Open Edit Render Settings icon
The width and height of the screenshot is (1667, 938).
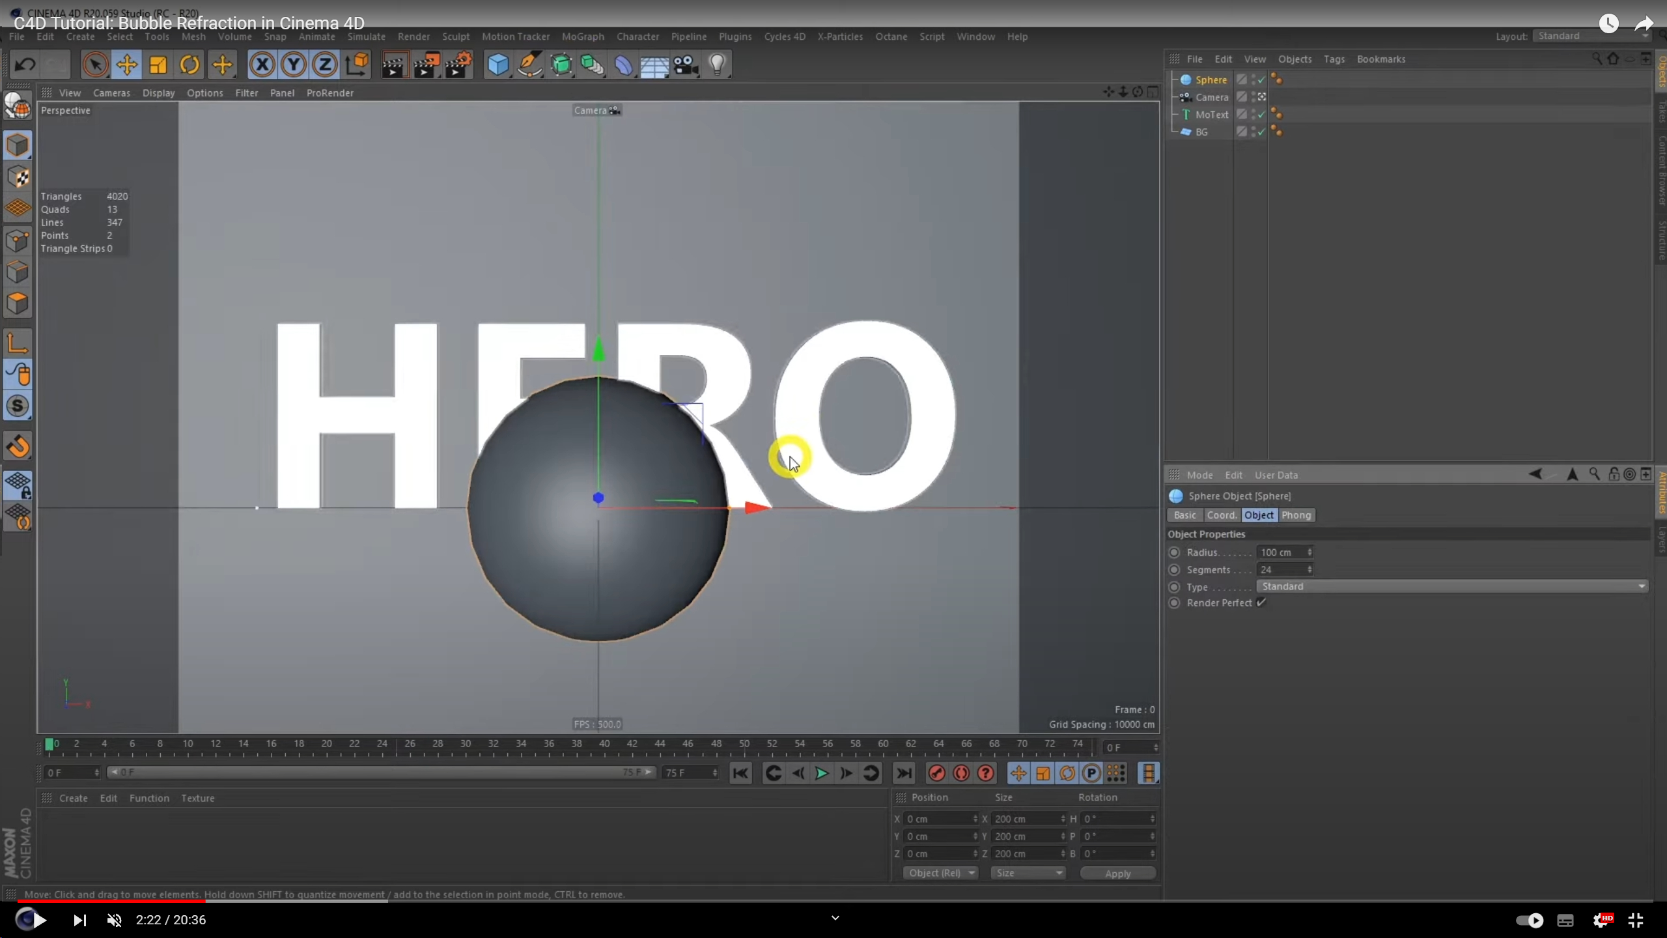459,64
